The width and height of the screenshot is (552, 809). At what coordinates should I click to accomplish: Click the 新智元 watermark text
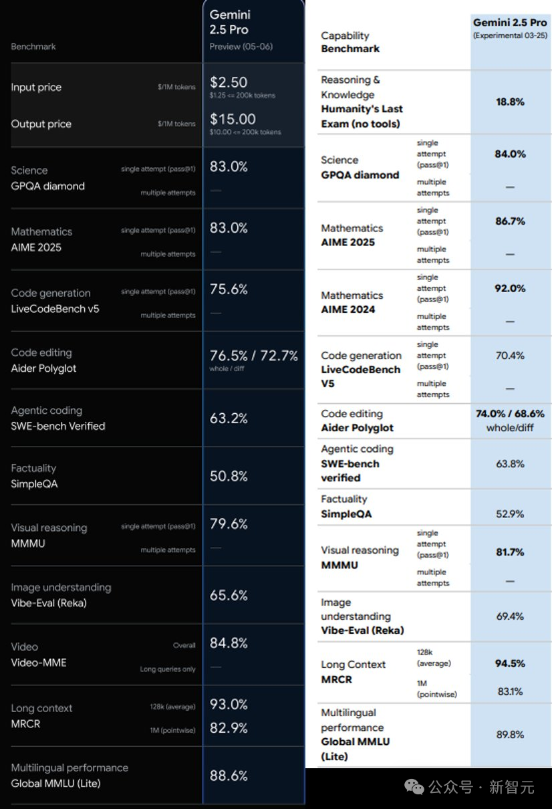click(511, 787)
